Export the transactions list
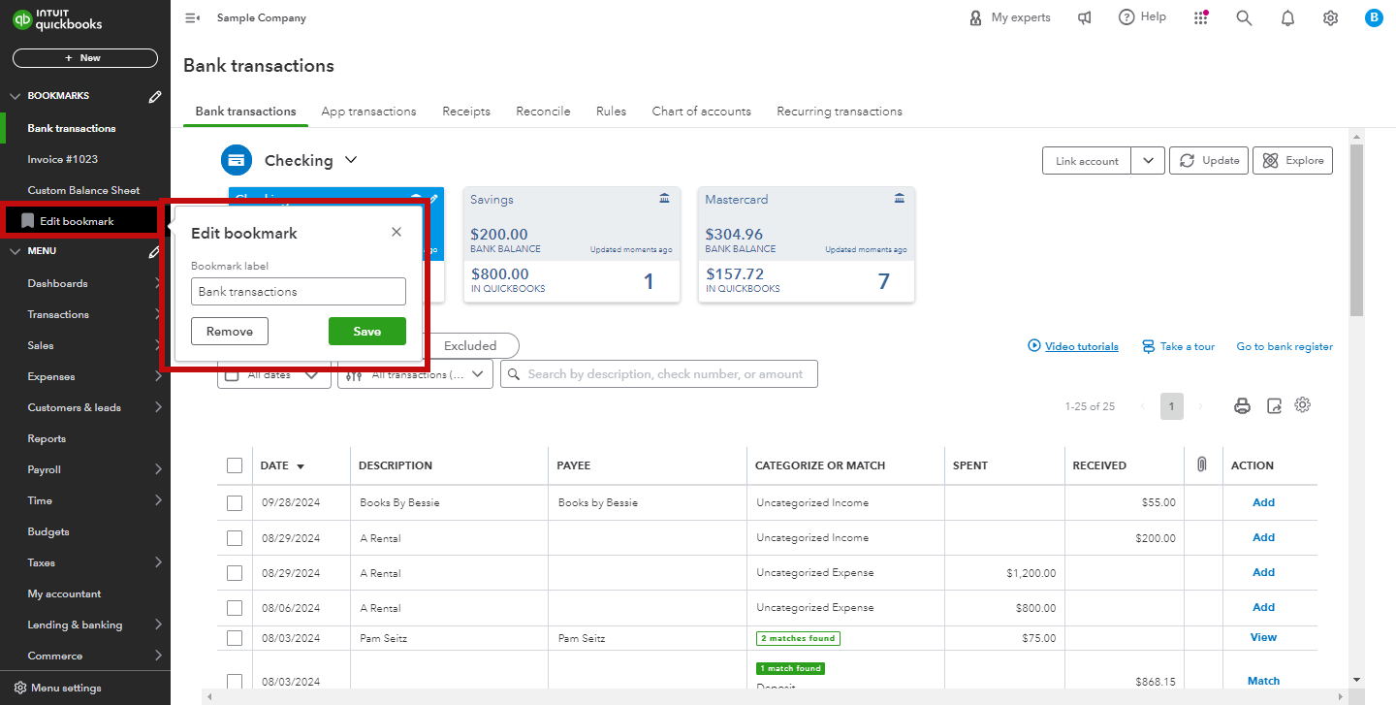This screenshot has width=1396, height=705. coord(1274,406)
